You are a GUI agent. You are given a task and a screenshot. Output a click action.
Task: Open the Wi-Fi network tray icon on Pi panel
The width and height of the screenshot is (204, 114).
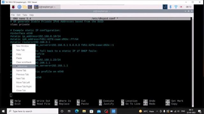[176, 7]
